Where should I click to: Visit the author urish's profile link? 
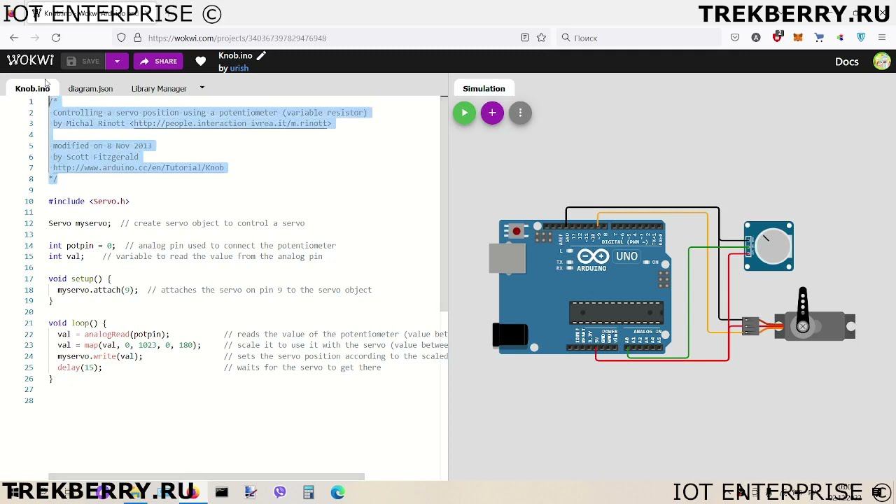(239, 68)
